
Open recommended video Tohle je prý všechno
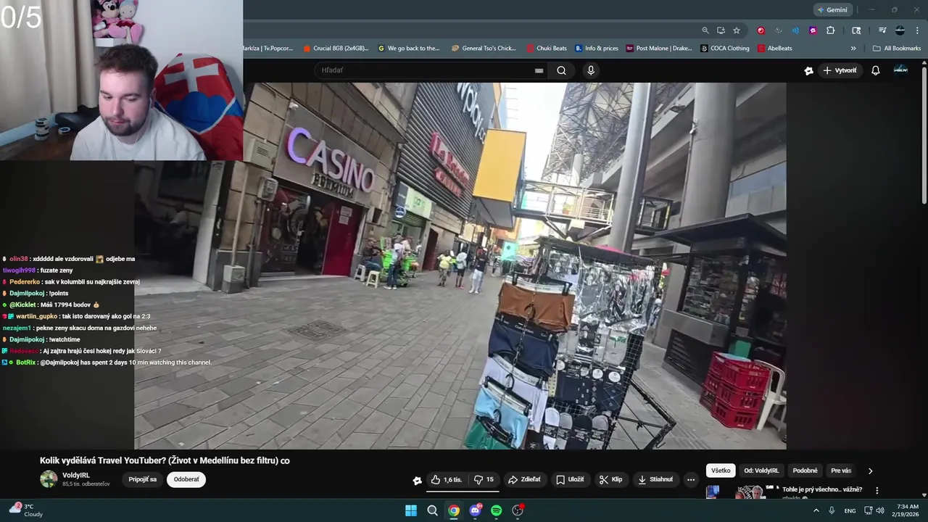tap(821, 489)
